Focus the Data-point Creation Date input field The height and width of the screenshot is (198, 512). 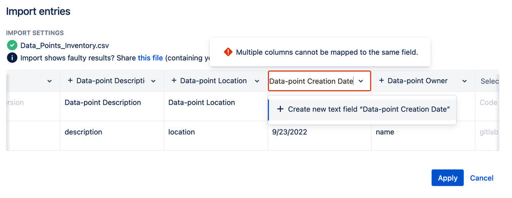click(x=311, y=81)
